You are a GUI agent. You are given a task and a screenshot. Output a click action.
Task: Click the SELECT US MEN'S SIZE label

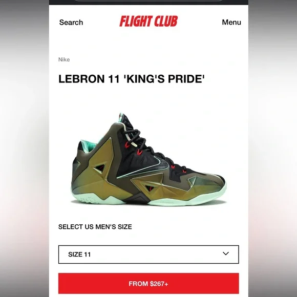pyautogui.click(x=95, y=227)
